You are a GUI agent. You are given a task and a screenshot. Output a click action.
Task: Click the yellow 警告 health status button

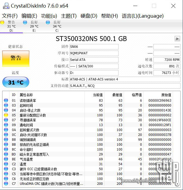[x=16, y=59]
